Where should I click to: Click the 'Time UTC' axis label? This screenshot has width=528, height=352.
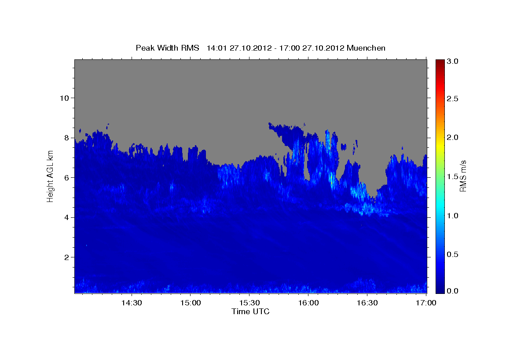[x=250, y=312]
